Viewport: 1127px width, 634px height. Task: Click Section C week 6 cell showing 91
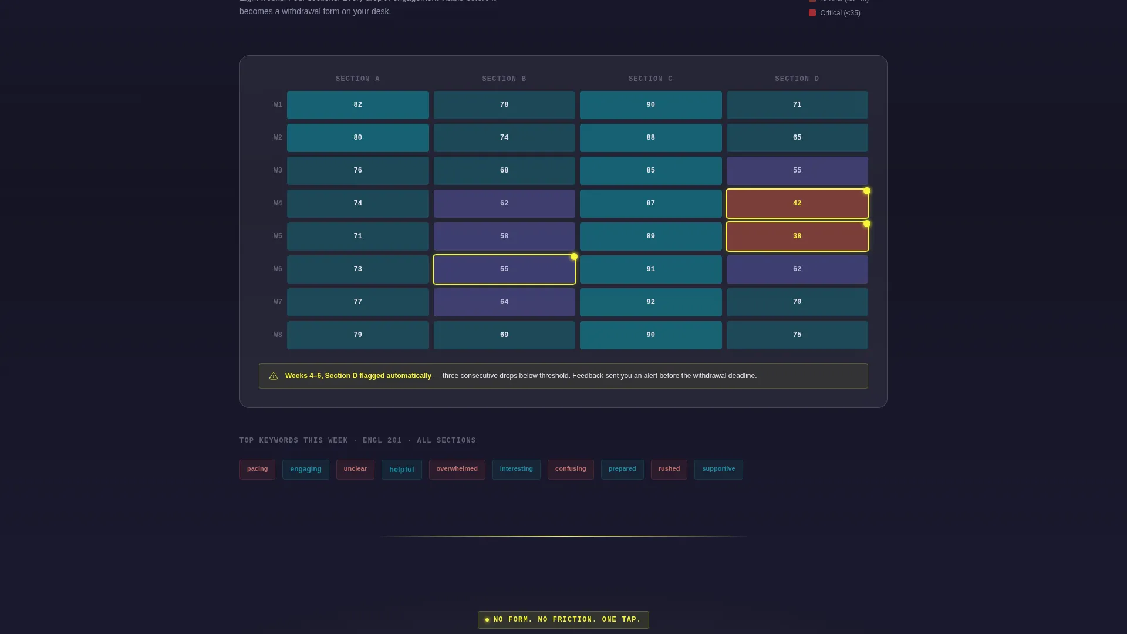651,269
